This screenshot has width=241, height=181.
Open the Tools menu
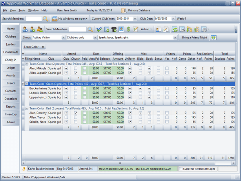click(22, 10)
